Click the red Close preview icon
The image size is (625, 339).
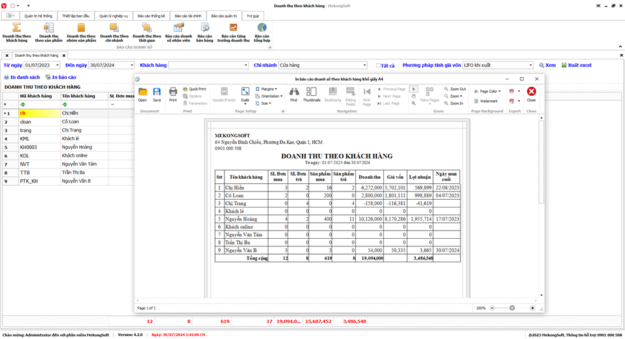pos(531,94)
